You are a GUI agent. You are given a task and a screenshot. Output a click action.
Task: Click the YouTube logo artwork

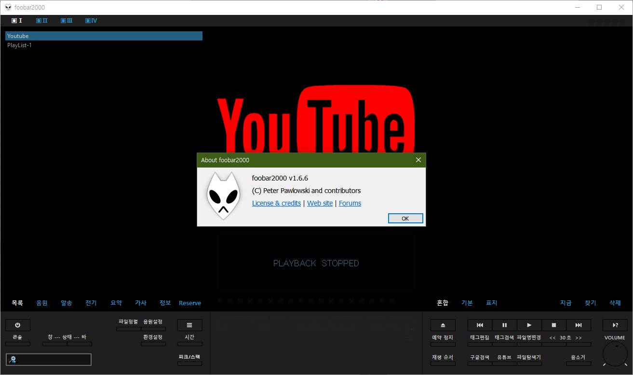point(316,119)
